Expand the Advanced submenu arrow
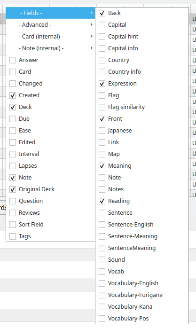 click(x=92, y=24)
